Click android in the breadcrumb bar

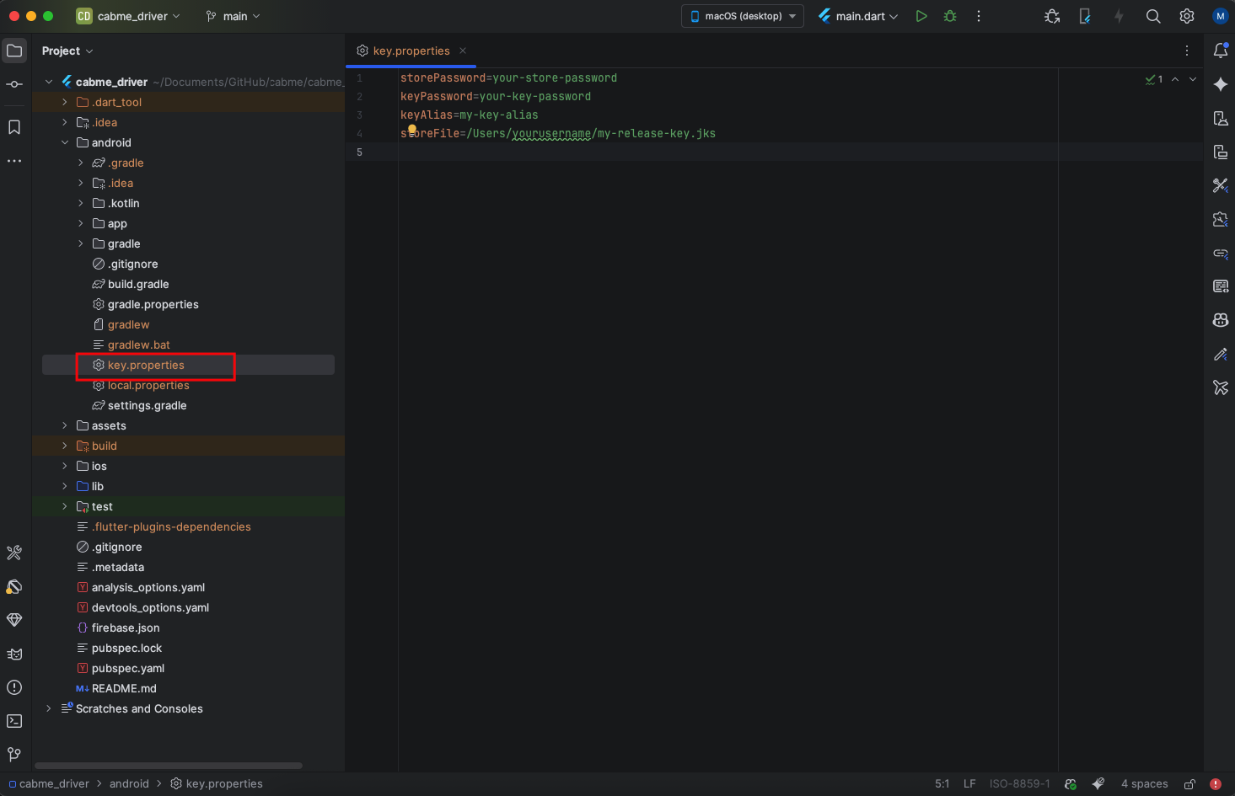[x=129, y=783]
